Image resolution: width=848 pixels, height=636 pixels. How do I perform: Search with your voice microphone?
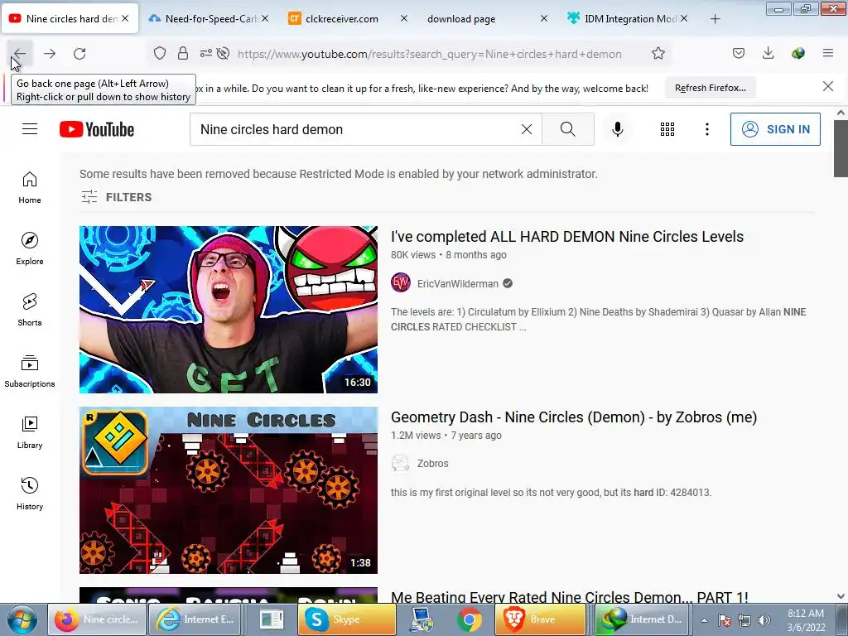(617, 129)
